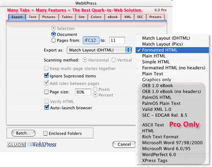Switch to the eBook tab
212x167 pixels.
tap(113, 17)
